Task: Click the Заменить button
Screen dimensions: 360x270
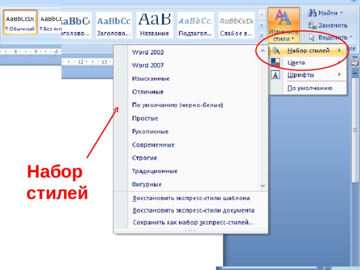Action: click(x=327, y=25)
